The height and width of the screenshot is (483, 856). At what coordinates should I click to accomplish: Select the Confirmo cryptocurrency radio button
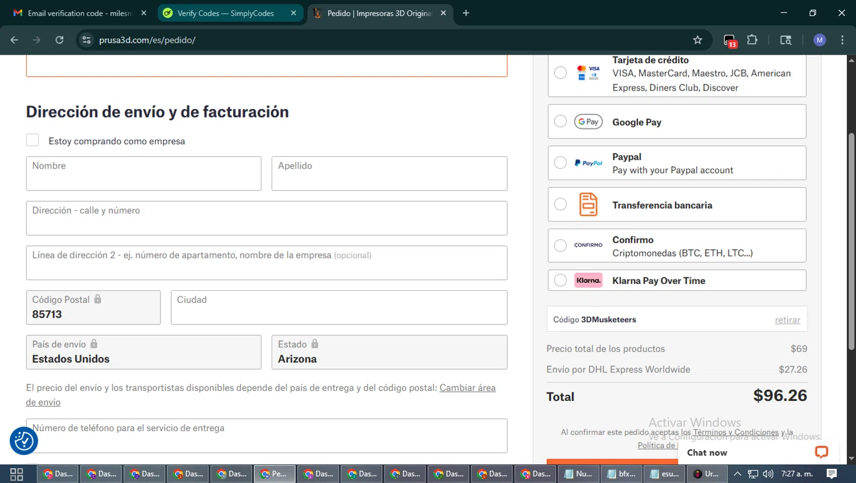pos(560,246)
